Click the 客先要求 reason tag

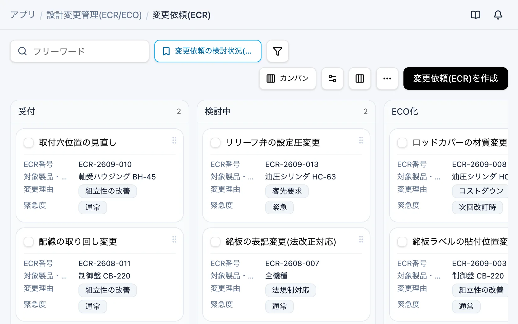coord(287,191)
